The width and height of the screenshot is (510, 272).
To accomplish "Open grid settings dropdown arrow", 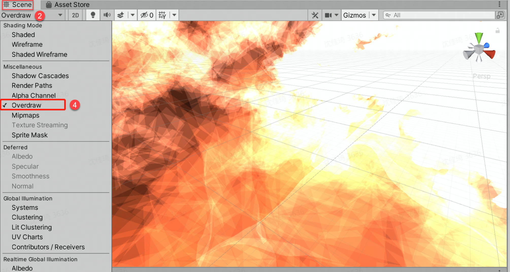I will 174,15.
